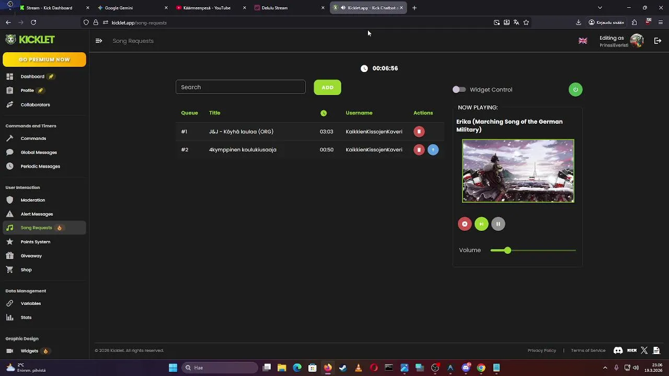
Task: Click the Title column header
Action: point(215,113)
